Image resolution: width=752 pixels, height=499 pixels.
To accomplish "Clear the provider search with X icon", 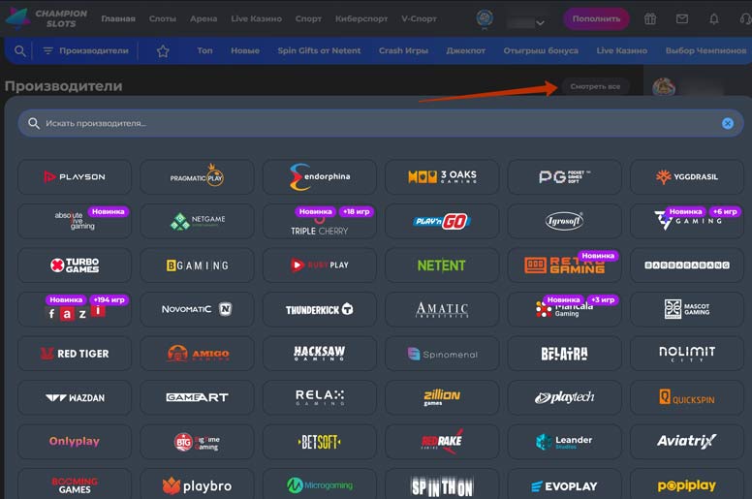I will (x=727, y=123).
